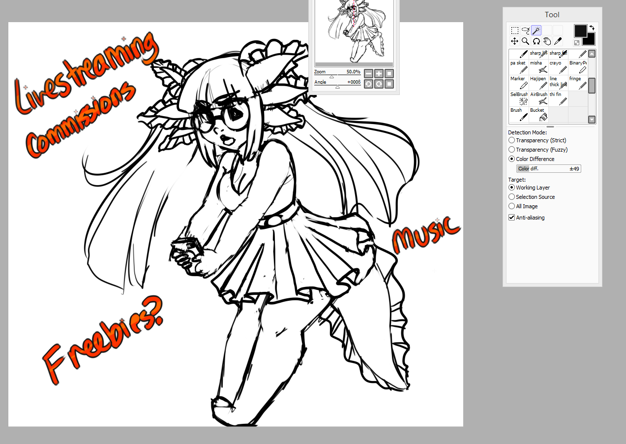Choose the 'sharp fat' brush preset
Image resolution: width=626 pixels, height=444 pixels.
[558, 54]
